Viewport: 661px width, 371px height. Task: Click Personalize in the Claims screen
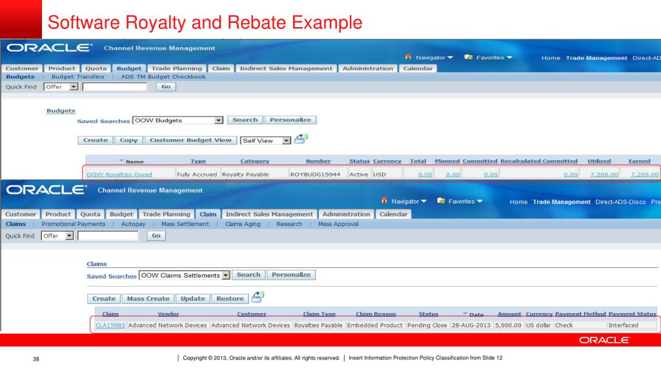(291, 274)
